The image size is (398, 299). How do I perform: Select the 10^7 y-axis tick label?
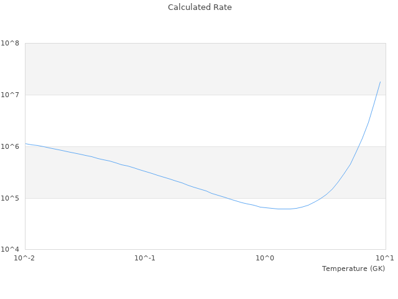(10, 95)
